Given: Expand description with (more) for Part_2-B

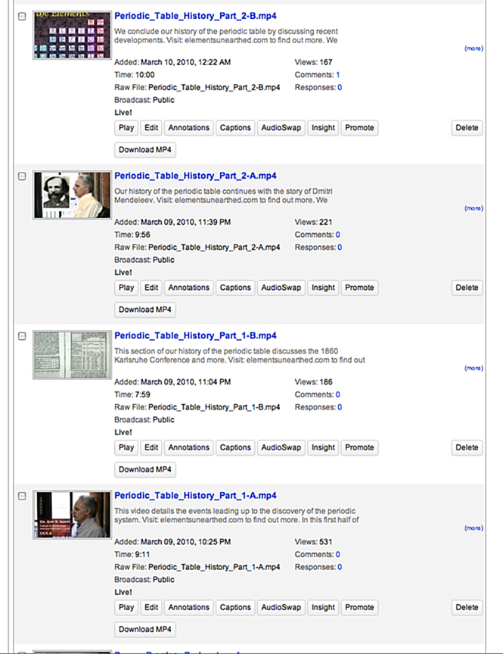Looking at the screenshot, I should tap(474, 48).
